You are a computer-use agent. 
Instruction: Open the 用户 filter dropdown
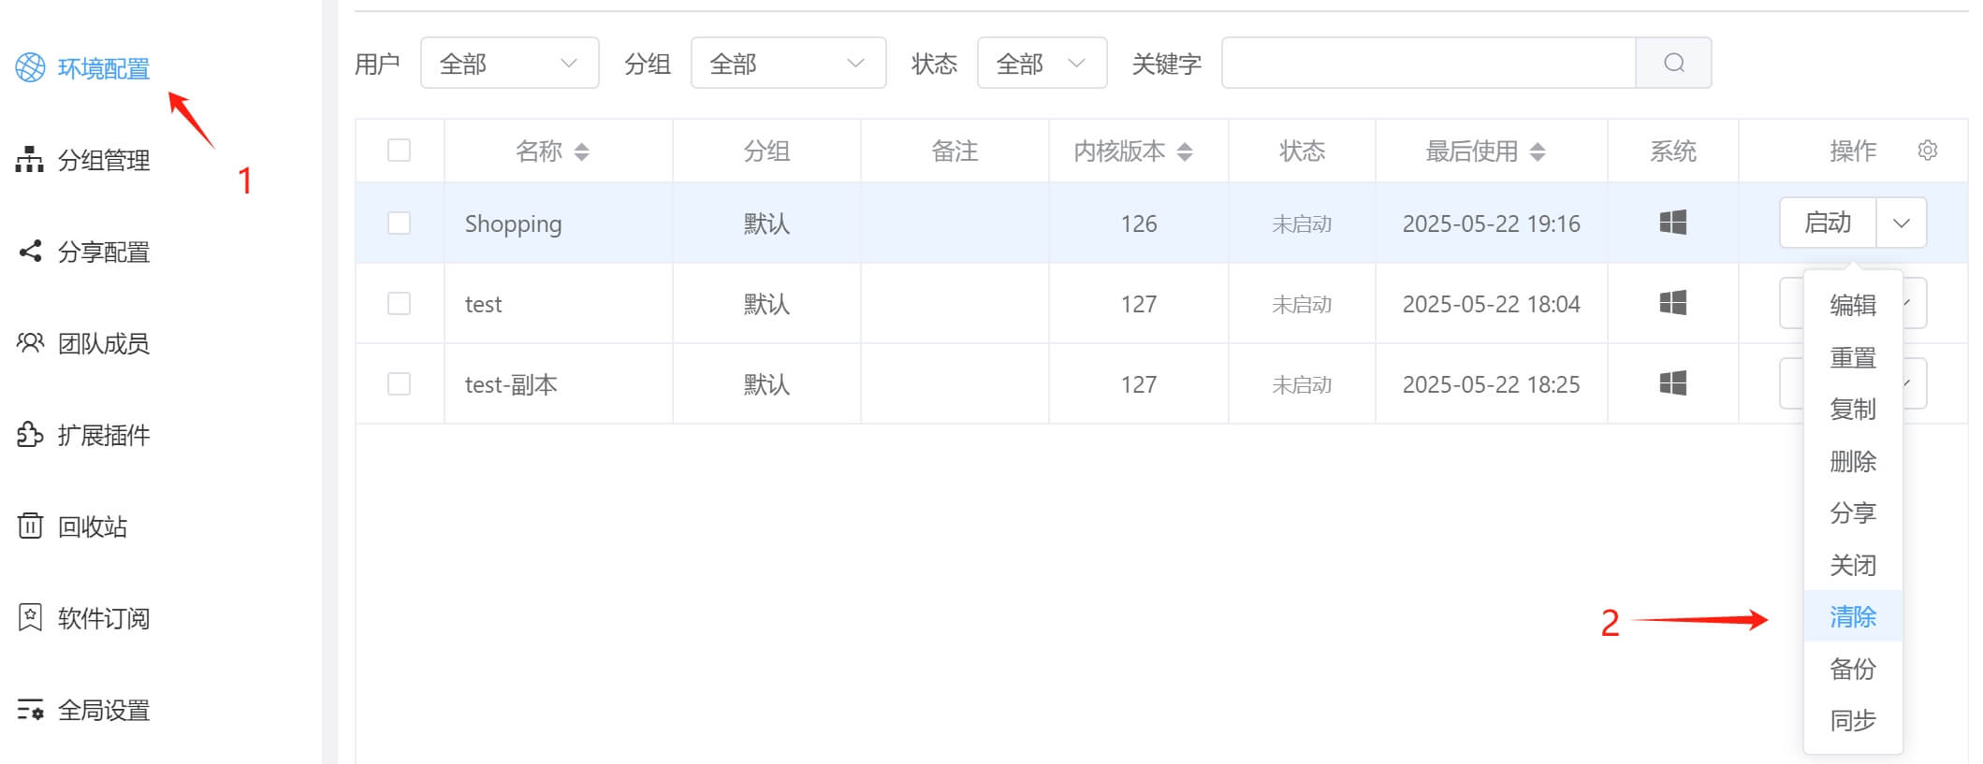(509, 63)
